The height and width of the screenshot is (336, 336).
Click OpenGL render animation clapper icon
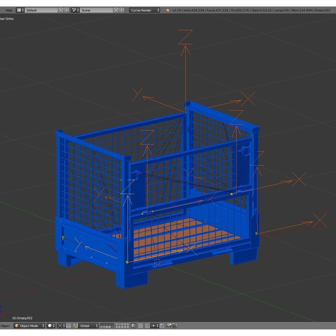tap(175, 326)
